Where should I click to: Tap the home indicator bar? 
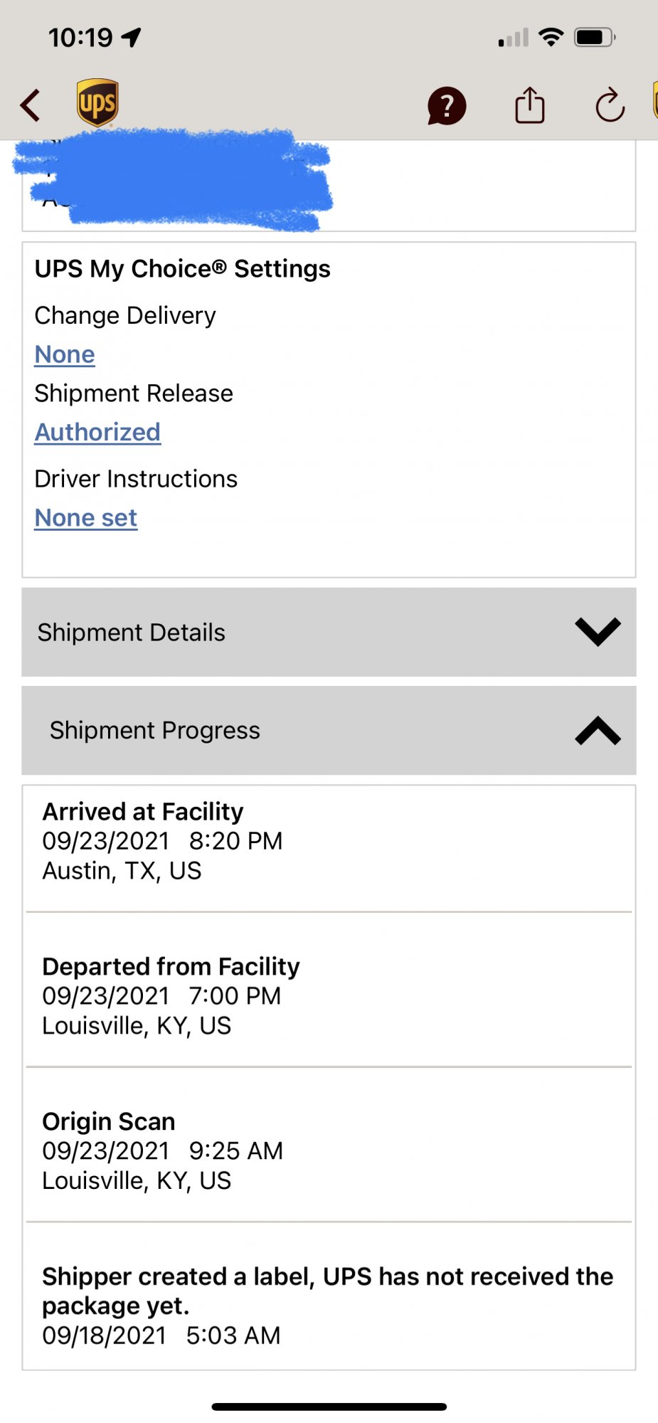point(329,1407)
